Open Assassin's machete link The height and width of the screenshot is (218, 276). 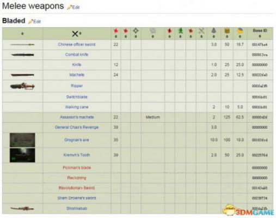coord(77,117)
